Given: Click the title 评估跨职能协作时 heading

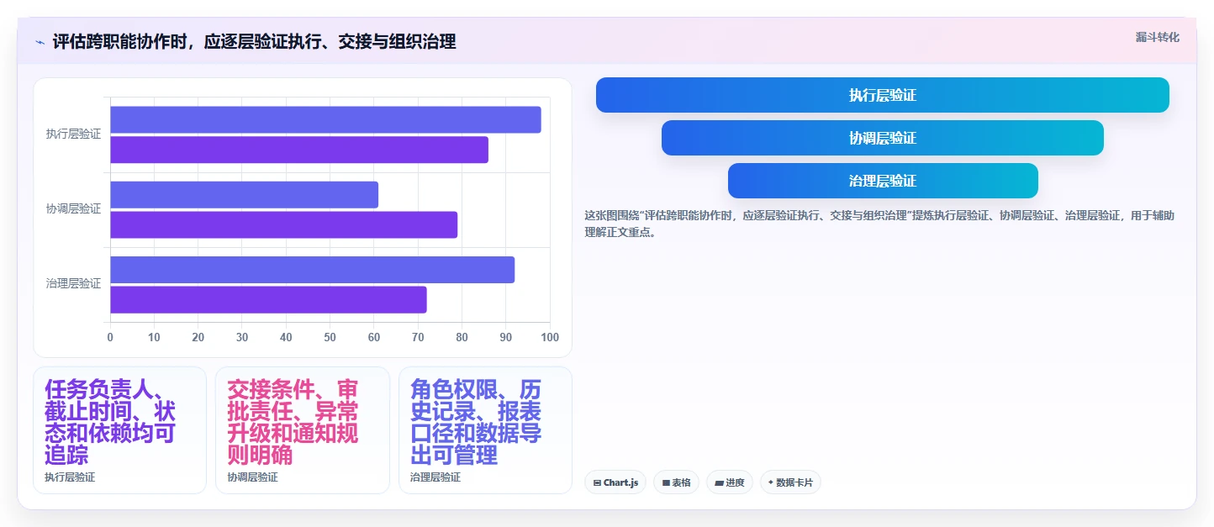Looking at the screenshot, I should [x=254, y=41].
